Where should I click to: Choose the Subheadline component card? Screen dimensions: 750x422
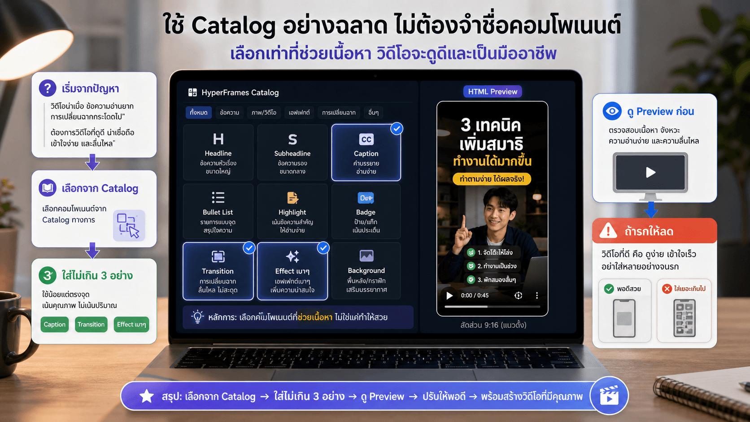tap(292, 153)
